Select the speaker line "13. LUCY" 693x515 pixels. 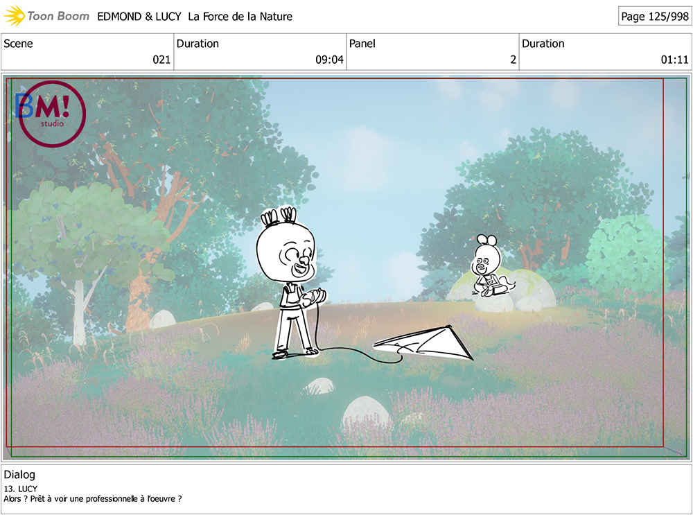click(21, 489)
